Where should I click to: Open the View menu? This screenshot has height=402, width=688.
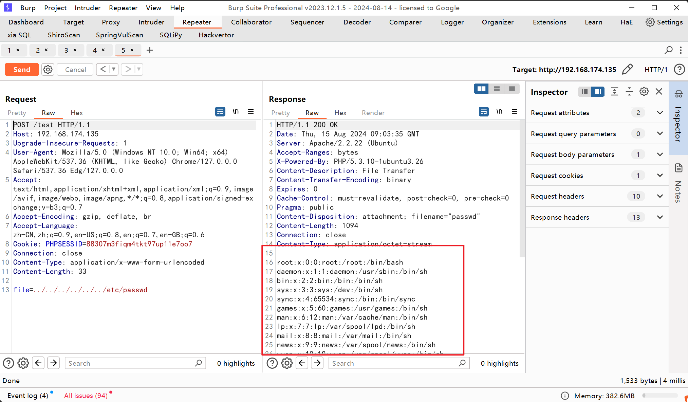point(153,8)
